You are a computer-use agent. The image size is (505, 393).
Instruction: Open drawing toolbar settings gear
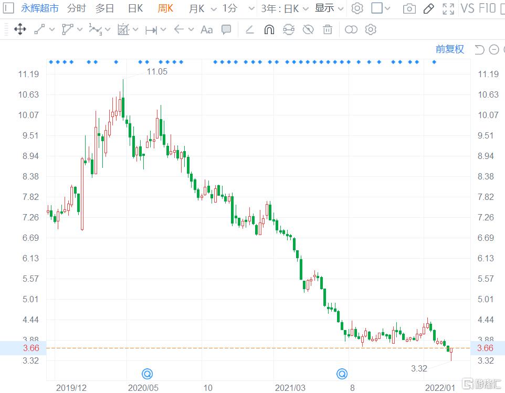tap(371, 29)
